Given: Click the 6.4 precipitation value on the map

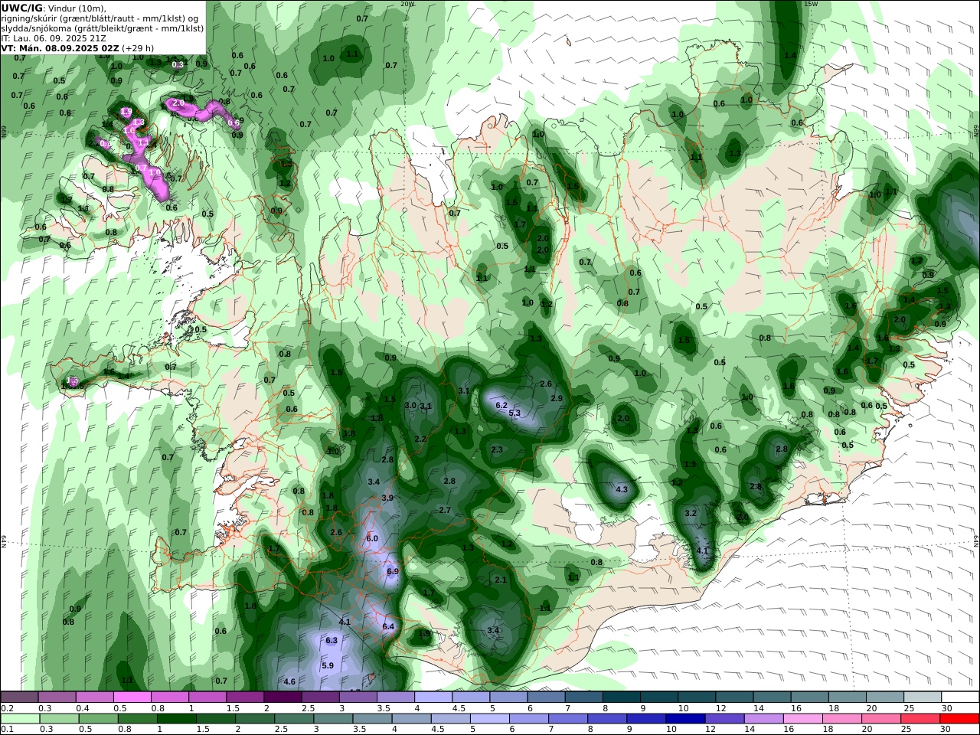Looking at the screenshot, I should 388,626.
